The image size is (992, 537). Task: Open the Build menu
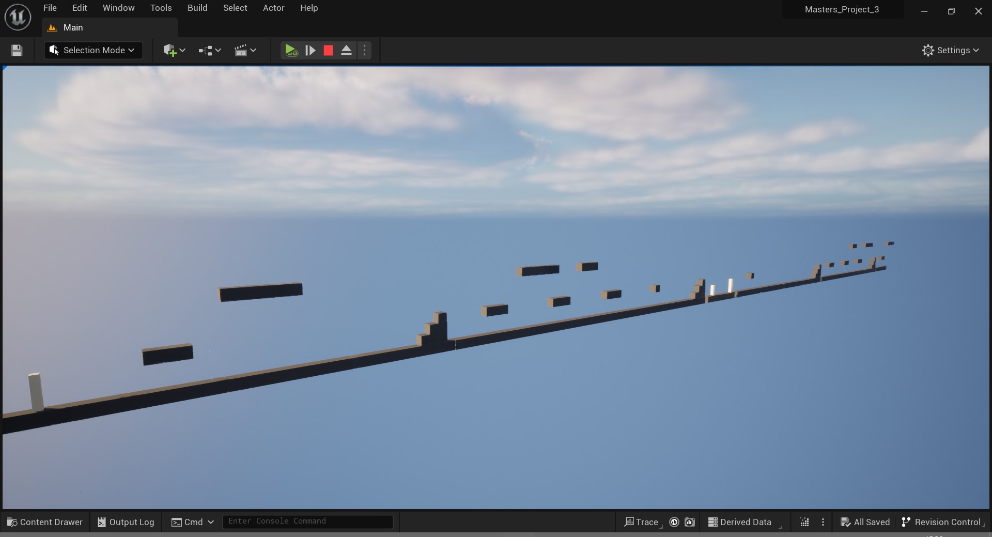197,8
